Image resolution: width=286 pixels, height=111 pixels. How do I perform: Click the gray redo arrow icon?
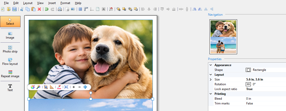(x=52, y=9)
